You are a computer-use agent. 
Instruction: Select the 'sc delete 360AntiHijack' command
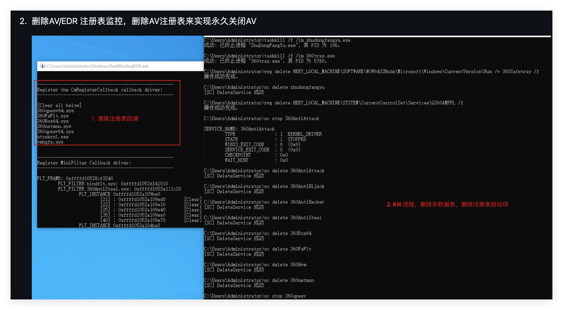point(294,186)
